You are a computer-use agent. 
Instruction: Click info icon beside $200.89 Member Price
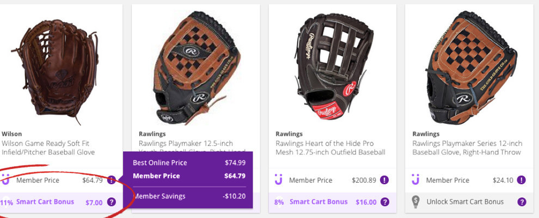[384, 180]
